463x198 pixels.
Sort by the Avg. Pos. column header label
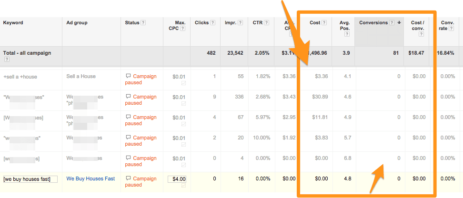click(345, 26)
